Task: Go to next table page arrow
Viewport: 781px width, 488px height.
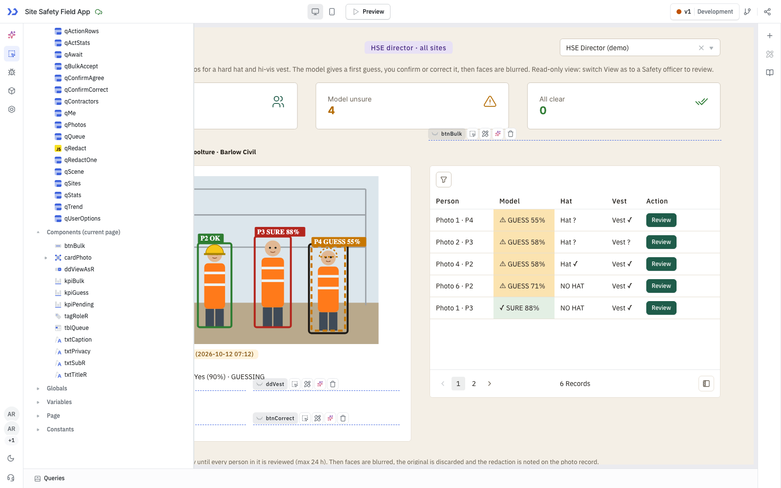Action: pos(490,384)
